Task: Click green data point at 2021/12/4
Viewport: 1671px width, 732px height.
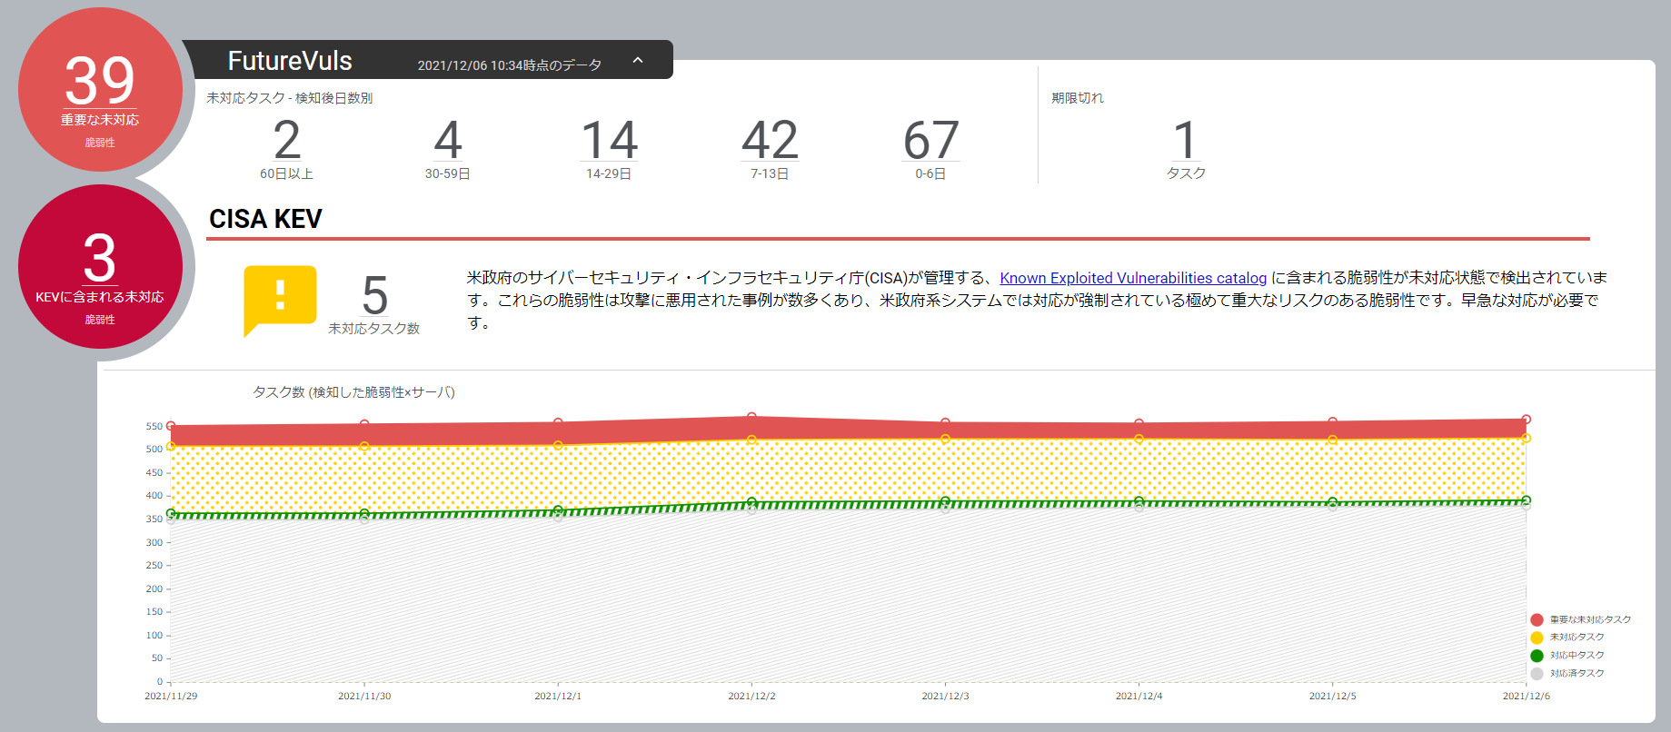Action: click(x=1139, y=501)
